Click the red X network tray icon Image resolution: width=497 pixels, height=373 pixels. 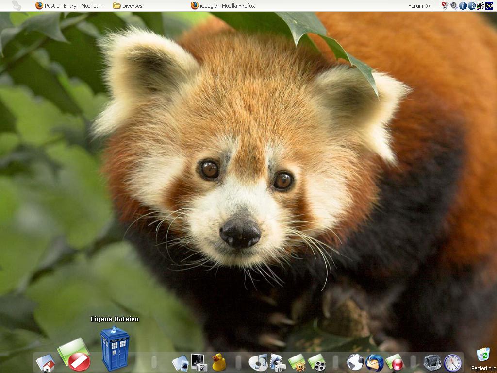[445, 6]
